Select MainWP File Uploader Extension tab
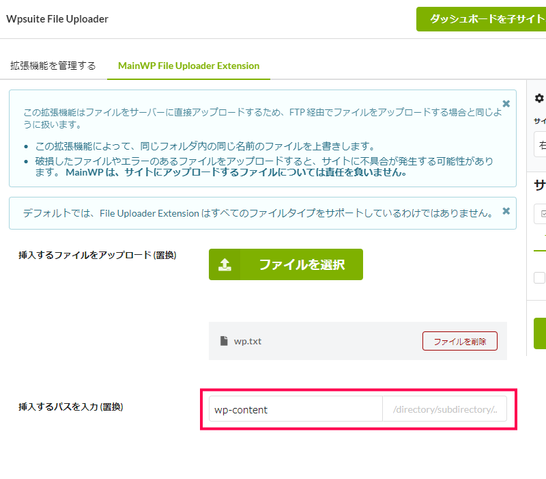Image resolution: width=546 pixels, height=479 pixels. click(x=189, y=66)
